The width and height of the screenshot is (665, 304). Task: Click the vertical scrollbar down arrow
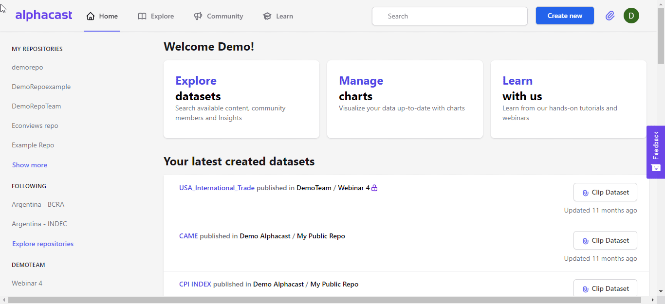(661, 291)
